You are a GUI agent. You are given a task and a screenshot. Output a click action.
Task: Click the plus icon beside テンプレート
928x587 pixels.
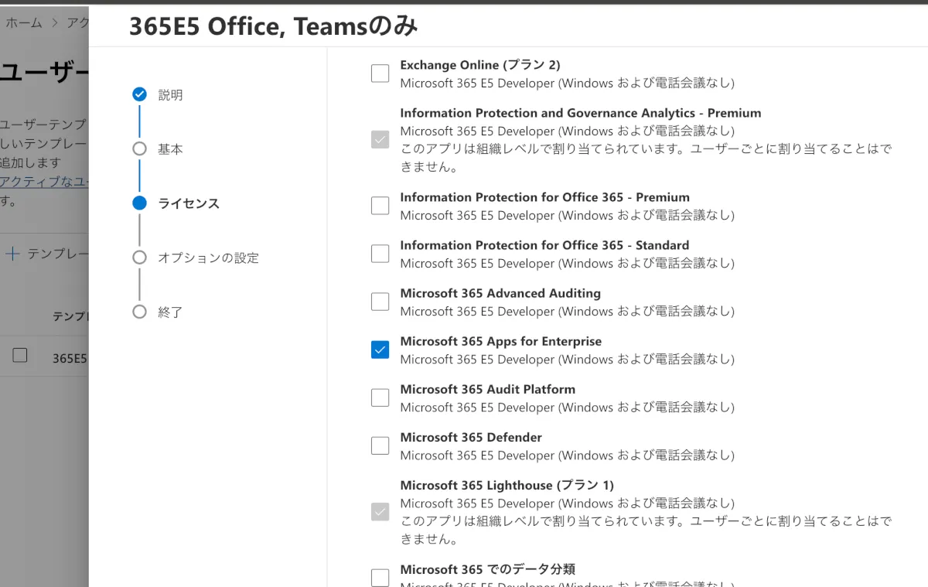[x=12, y=254]
